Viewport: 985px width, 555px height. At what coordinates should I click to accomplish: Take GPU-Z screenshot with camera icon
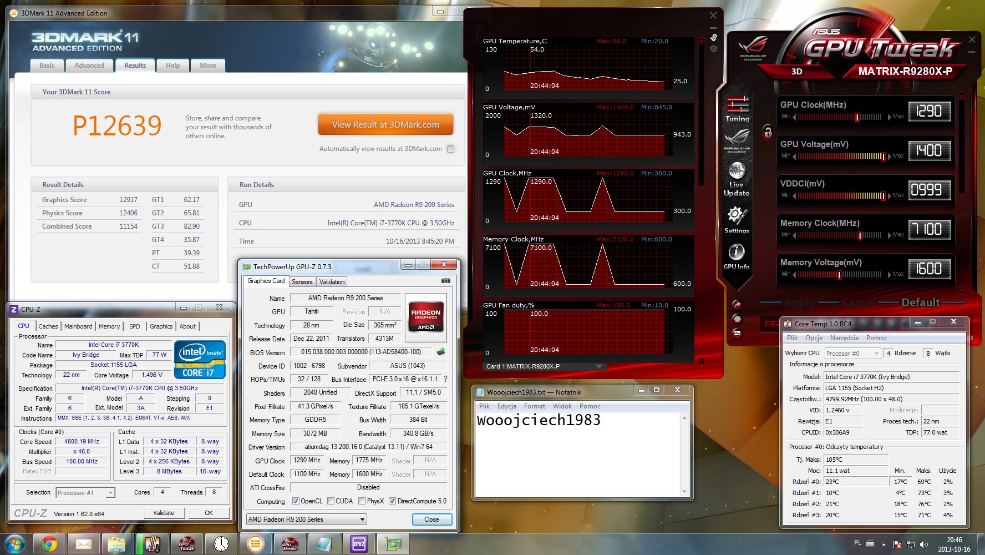click(x=445, y=281)
